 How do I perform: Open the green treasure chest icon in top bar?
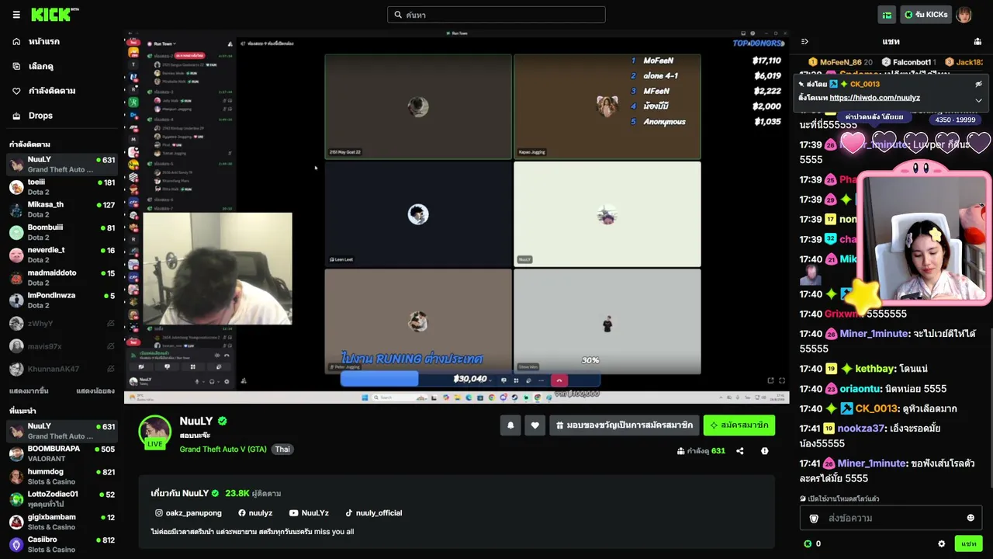(x=887, y=15)
